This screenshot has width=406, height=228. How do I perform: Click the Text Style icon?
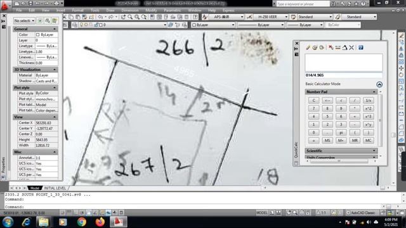205,17
